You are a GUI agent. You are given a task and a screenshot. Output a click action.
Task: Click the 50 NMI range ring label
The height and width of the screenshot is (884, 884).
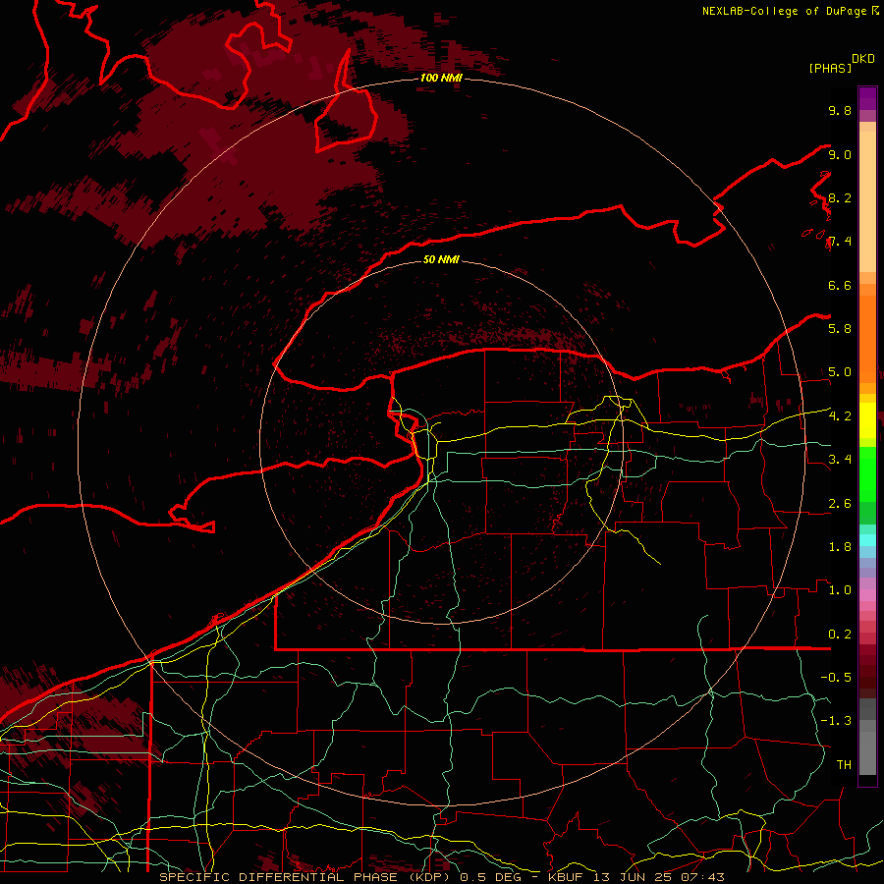click(441, 259)
